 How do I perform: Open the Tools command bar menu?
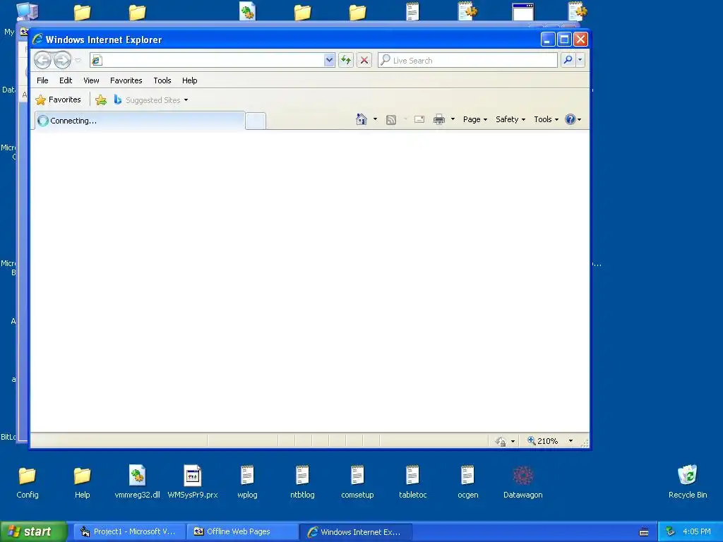pos(546,119)
